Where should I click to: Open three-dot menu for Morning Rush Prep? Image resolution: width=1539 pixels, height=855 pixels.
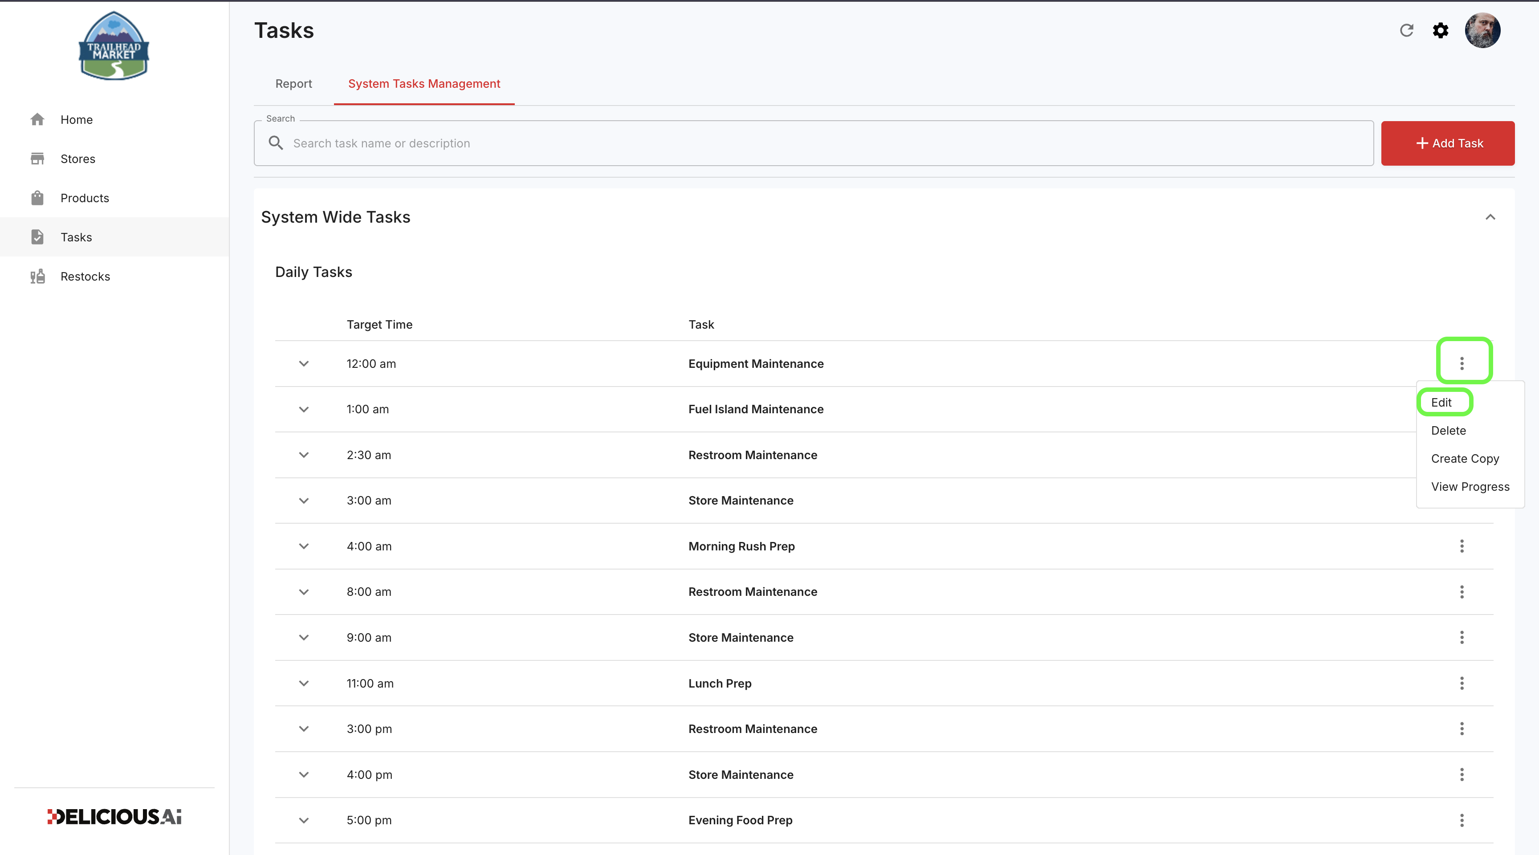point(1462,546)
